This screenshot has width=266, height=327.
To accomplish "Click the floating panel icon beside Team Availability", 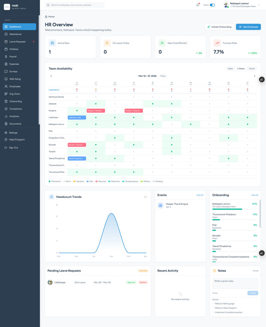I will tap(262, 80).
